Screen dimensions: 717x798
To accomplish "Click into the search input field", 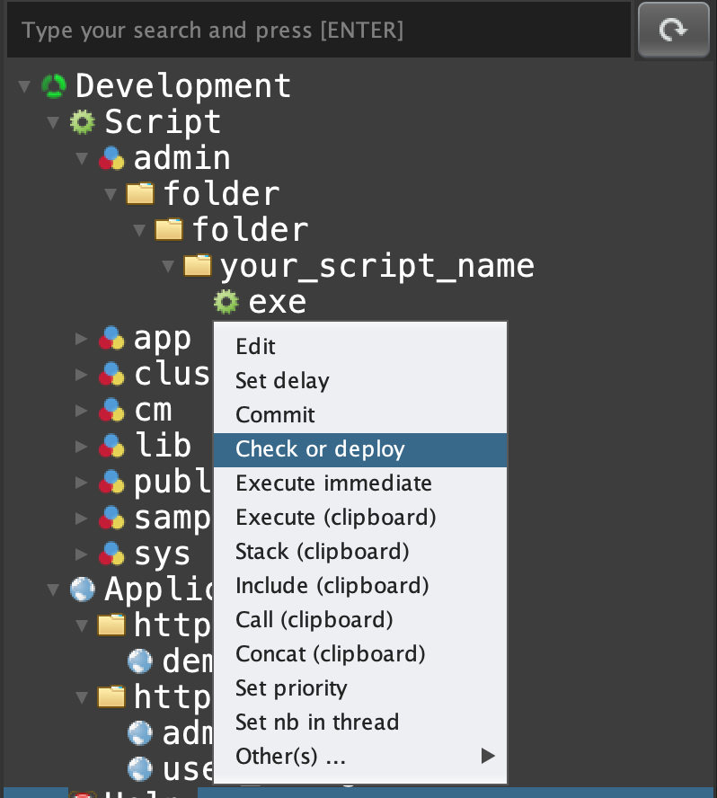I will click(314, 31).
